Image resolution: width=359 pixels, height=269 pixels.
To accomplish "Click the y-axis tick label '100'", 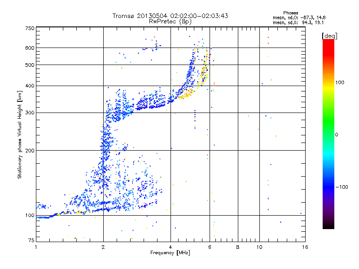I will pos(30,216).
